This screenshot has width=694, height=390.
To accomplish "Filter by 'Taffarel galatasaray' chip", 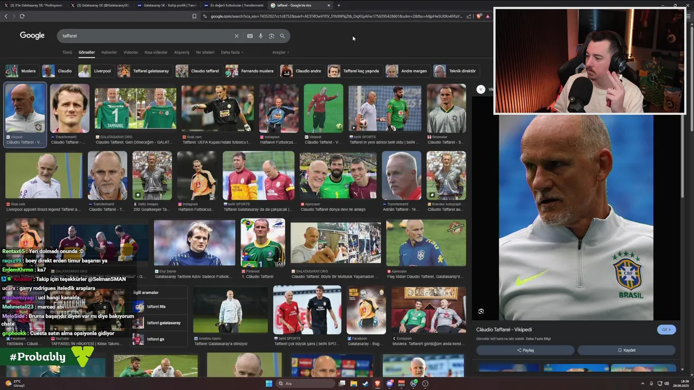I will 144,71.
